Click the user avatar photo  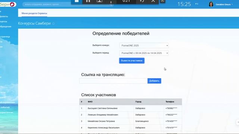(211, 4)
